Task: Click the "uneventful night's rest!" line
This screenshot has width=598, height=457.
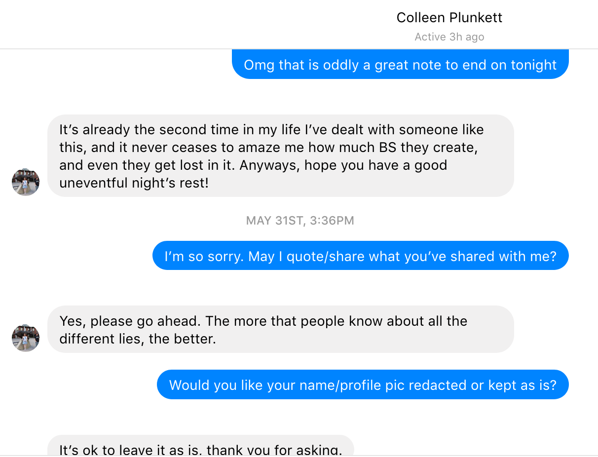Action: coord(134,183)
